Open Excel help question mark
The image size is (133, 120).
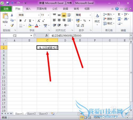pos(117,9)
